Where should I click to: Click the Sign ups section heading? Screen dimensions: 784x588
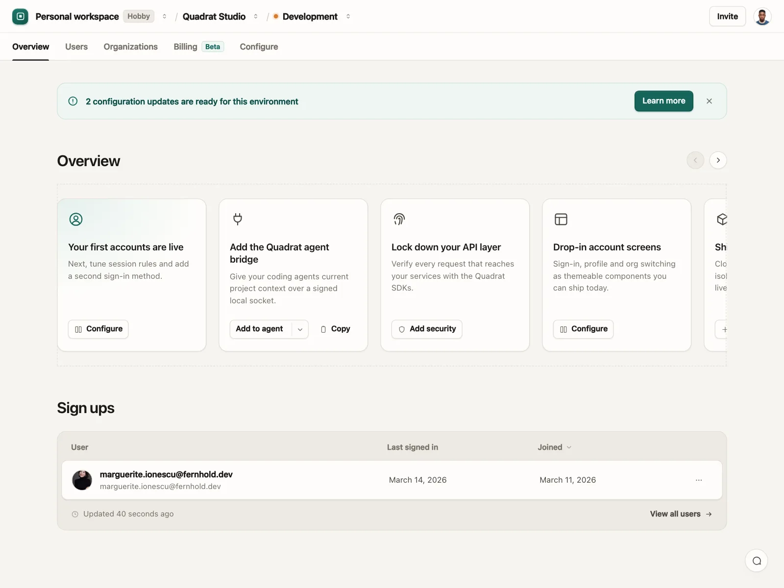point(86,408)
